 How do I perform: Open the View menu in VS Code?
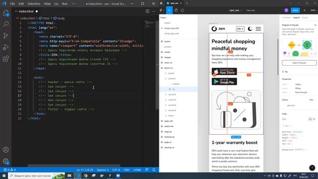(47, 3)
